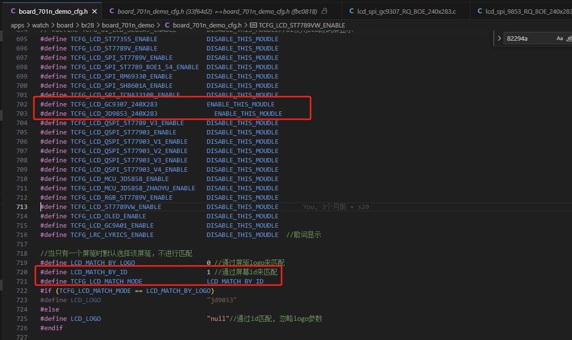Click ENABLE_THIS_MOUDLE on the JD9853 line
This screenshot has width=572, height=340.
pyautogui.click(x=248, y=113)
